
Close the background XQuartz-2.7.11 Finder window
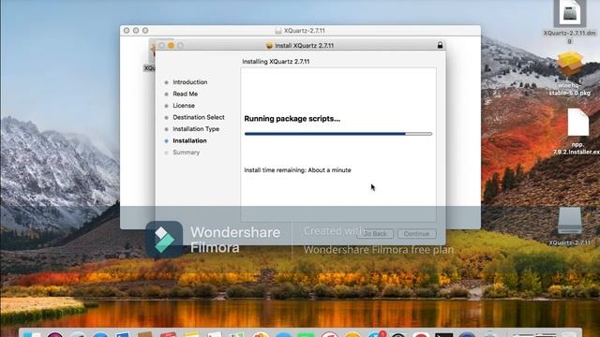tap(127, 31)
